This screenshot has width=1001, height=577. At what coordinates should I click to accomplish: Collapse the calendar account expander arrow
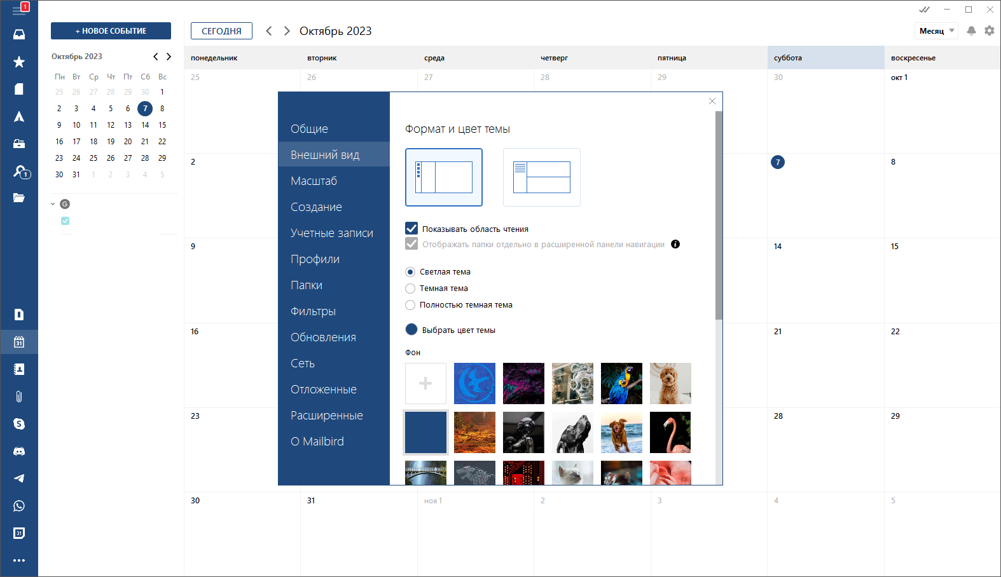53,204
